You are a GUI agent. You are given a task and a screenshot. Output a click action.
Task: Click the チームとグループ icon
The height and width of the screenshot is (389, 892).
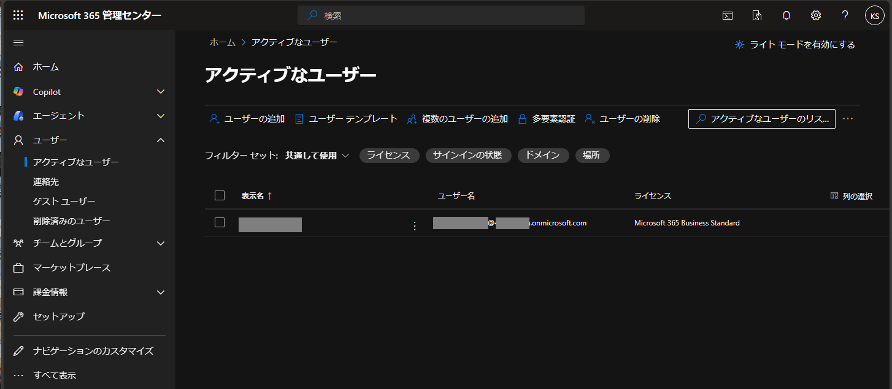point(18,243)
